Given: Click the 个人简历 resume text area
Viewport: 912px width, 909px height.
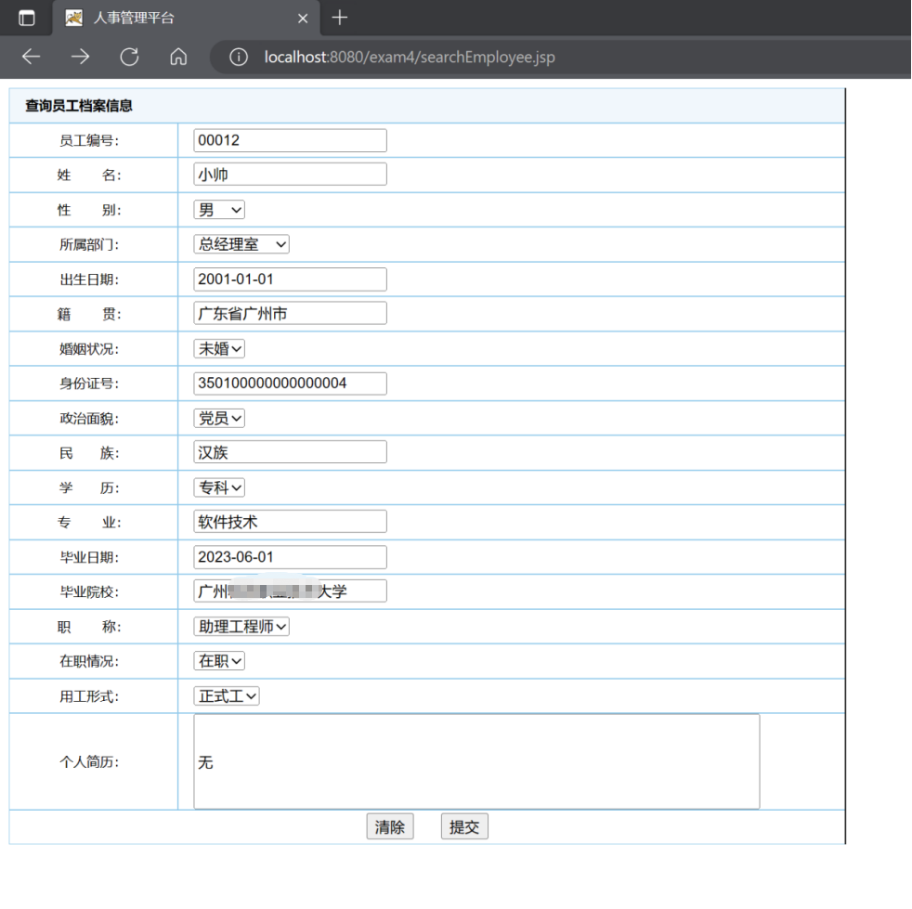Looking at the screenshot, I should (x=476, y=760).
